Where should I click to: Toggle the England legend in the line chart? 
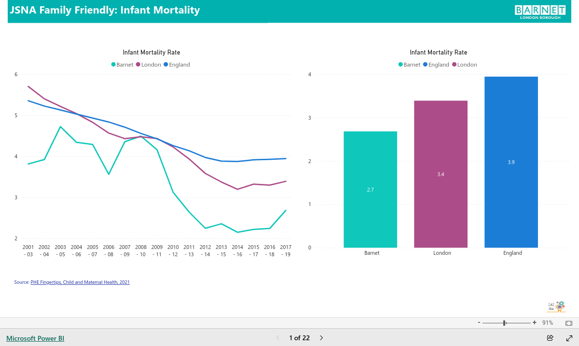pyautogui.click(x=177, y=65)
